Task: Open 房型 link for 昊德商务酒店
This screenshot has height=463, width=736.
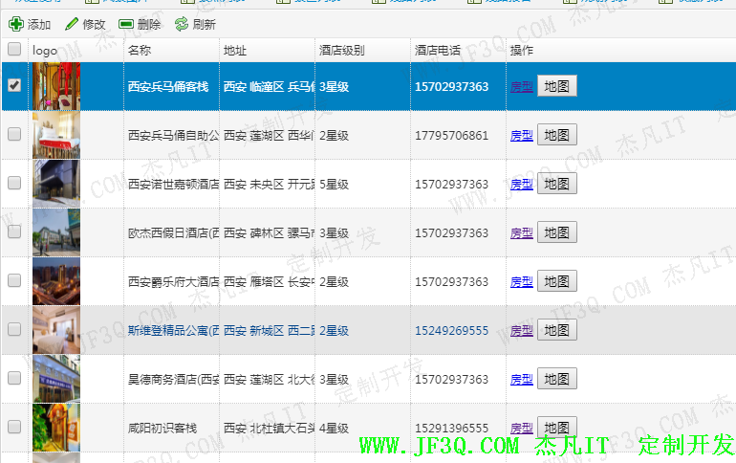Action: [521, 380]
